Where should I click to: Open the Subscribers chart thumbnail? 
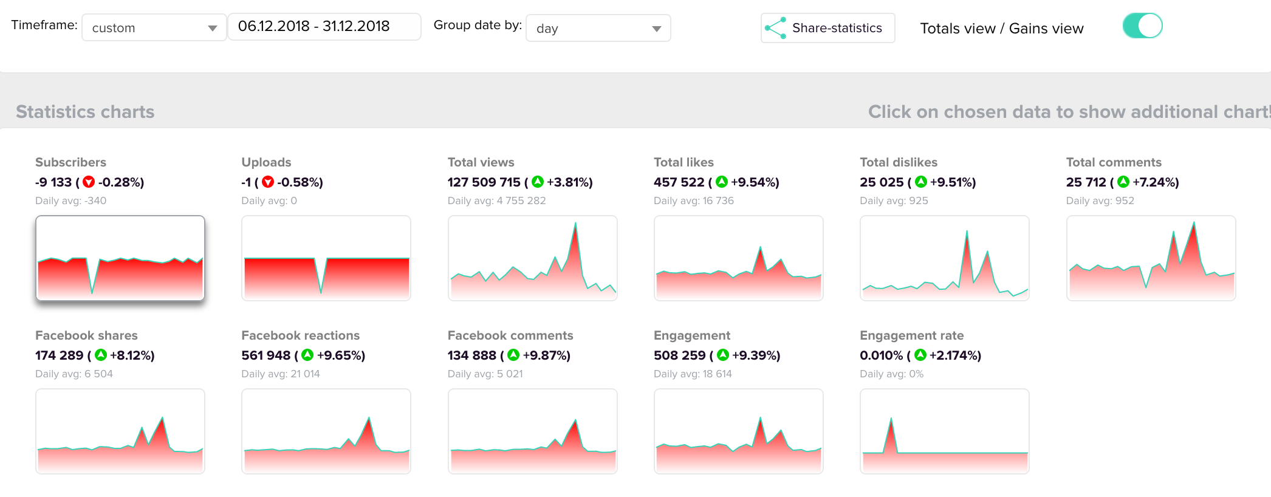pos(120,258)
